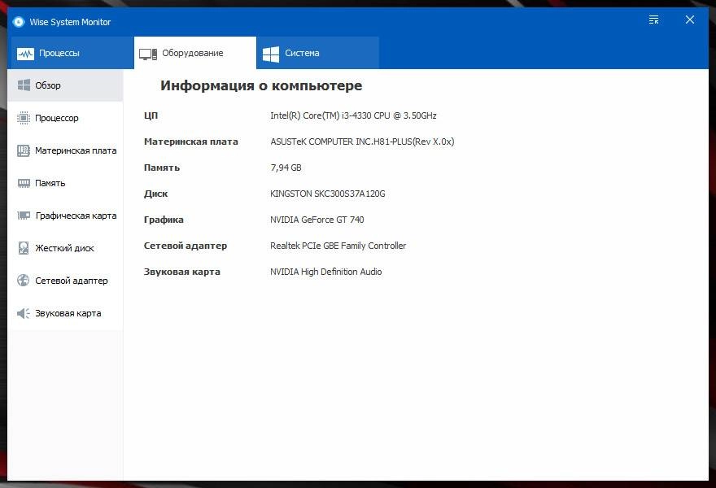Click the pulse icon on Процессы tab
716x488 pixels.
pyautogui.click(x=25, y=54)
